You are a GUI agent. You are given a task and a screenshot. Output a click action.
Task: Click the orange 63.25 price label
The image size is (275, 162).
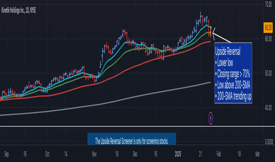(x=268, y=28)
